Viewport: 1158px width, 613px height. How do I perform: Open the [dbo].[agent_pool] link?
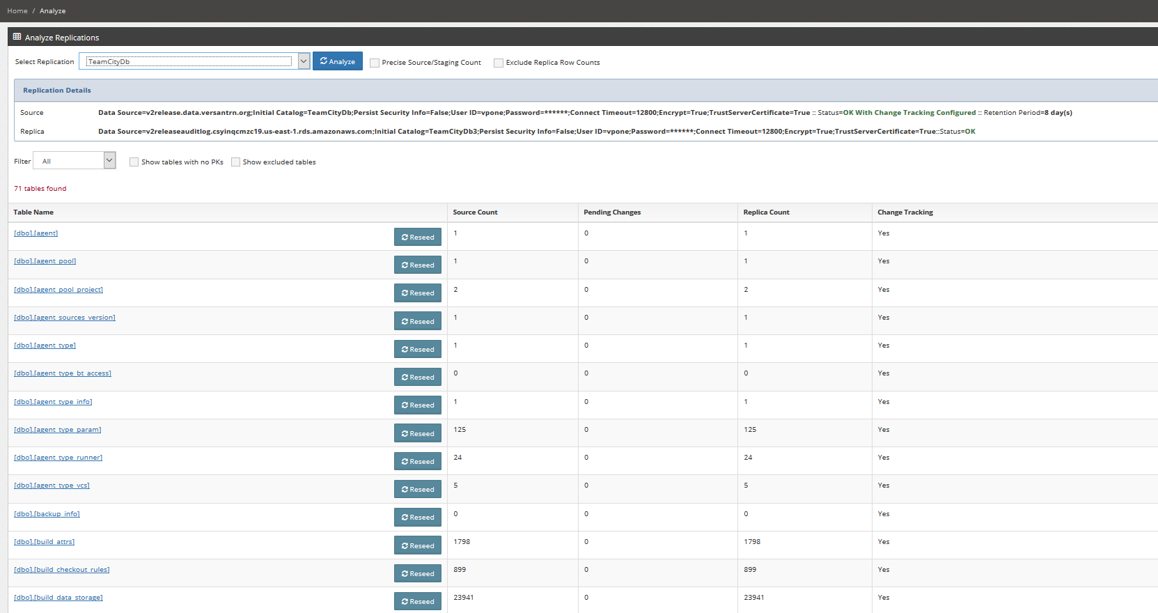click(x=45, y=261)
